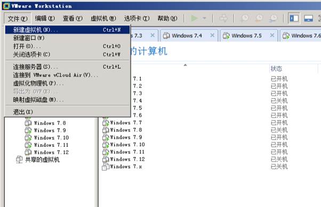Click Windows 7.9 VM icon in tree
This screenshot has height=207, width=321.
coord(28,130)
